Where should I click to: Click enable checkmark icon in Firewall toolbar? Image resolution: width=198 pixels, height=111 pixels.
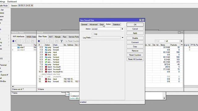(48, 41)
